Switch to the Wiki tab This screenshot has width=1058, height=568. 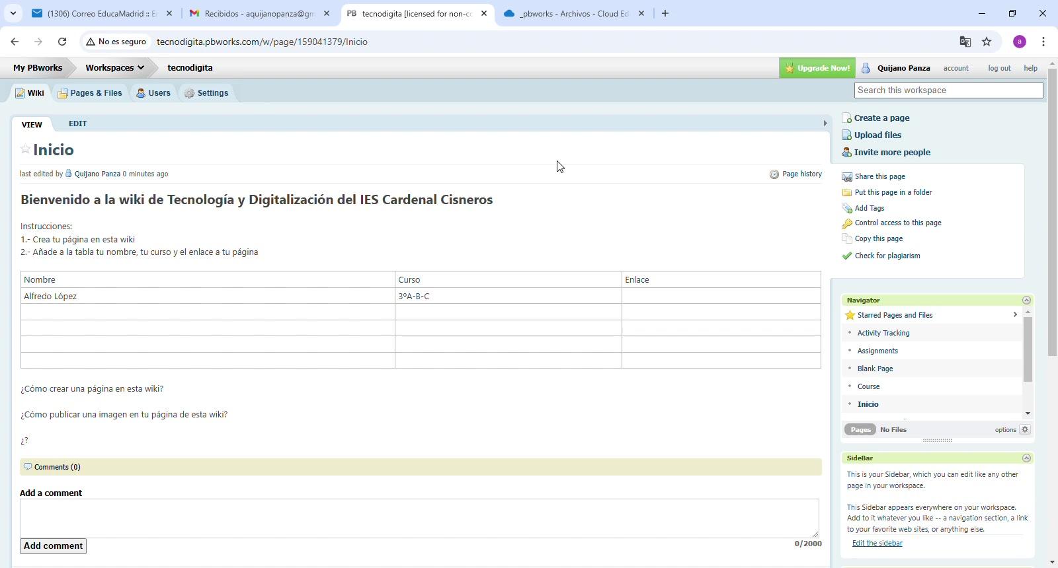point(30,93)
